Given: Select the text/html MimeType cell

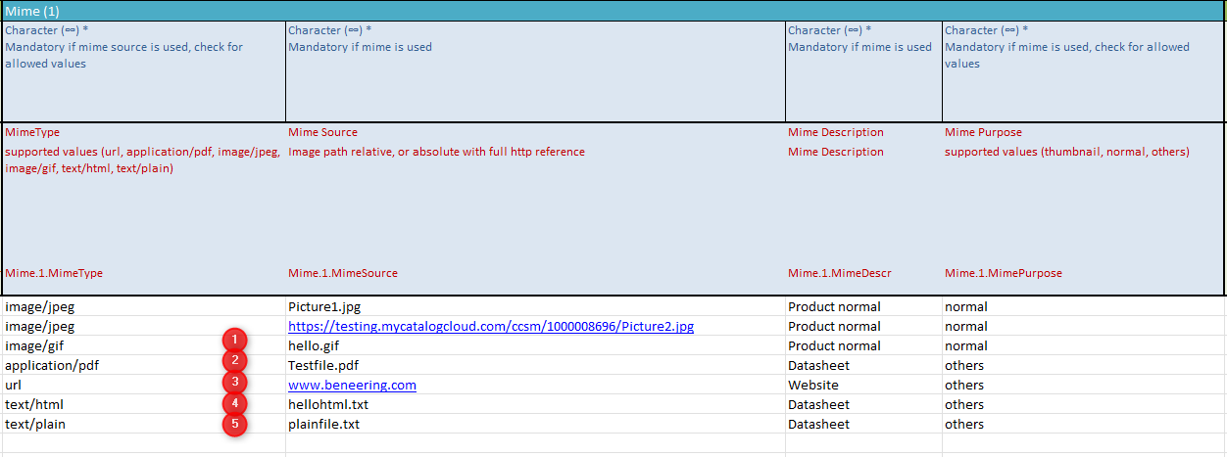Looking at the screenshot, I should tap(34, 404).
